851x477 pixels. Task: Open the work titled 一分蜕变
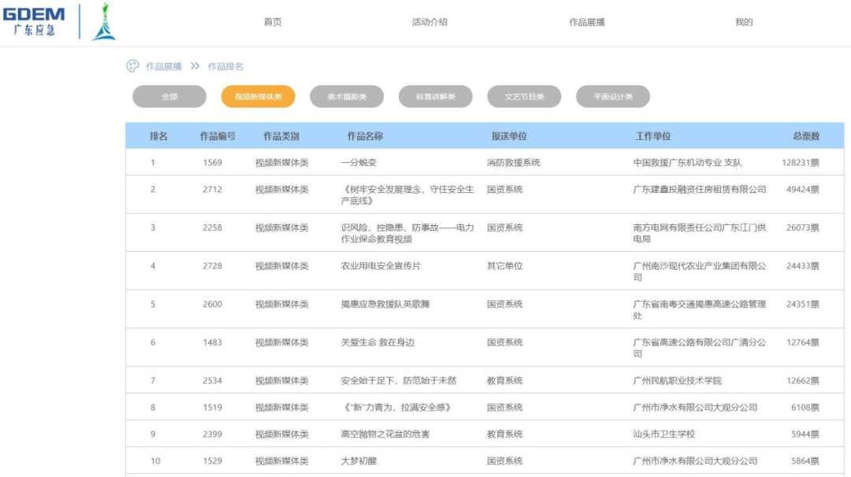(x=359, y=162)
